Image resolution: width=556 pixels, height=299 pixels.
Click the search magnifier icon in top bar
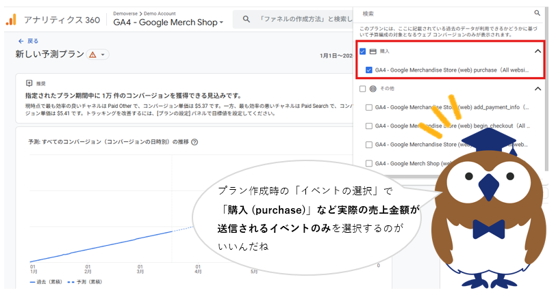(246, 19)
